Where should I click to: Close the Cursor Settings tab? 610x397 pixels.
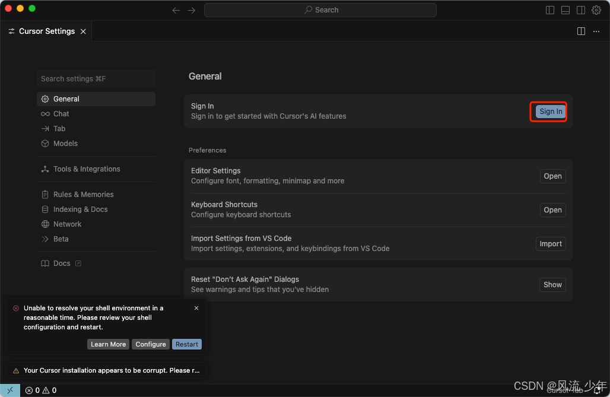click(83, 31)
